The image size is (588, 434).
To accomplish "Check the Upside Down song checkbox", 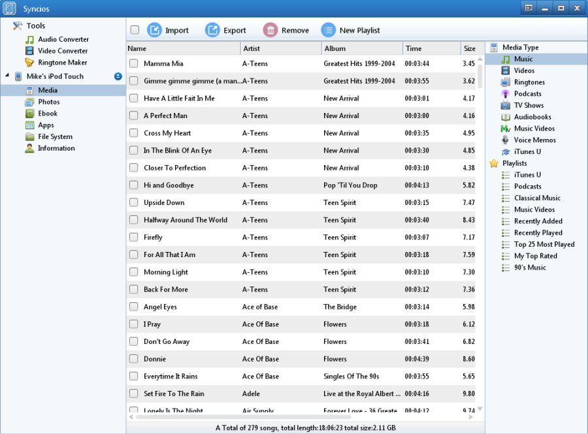I will pyautogui.click(x=133, y=202).
